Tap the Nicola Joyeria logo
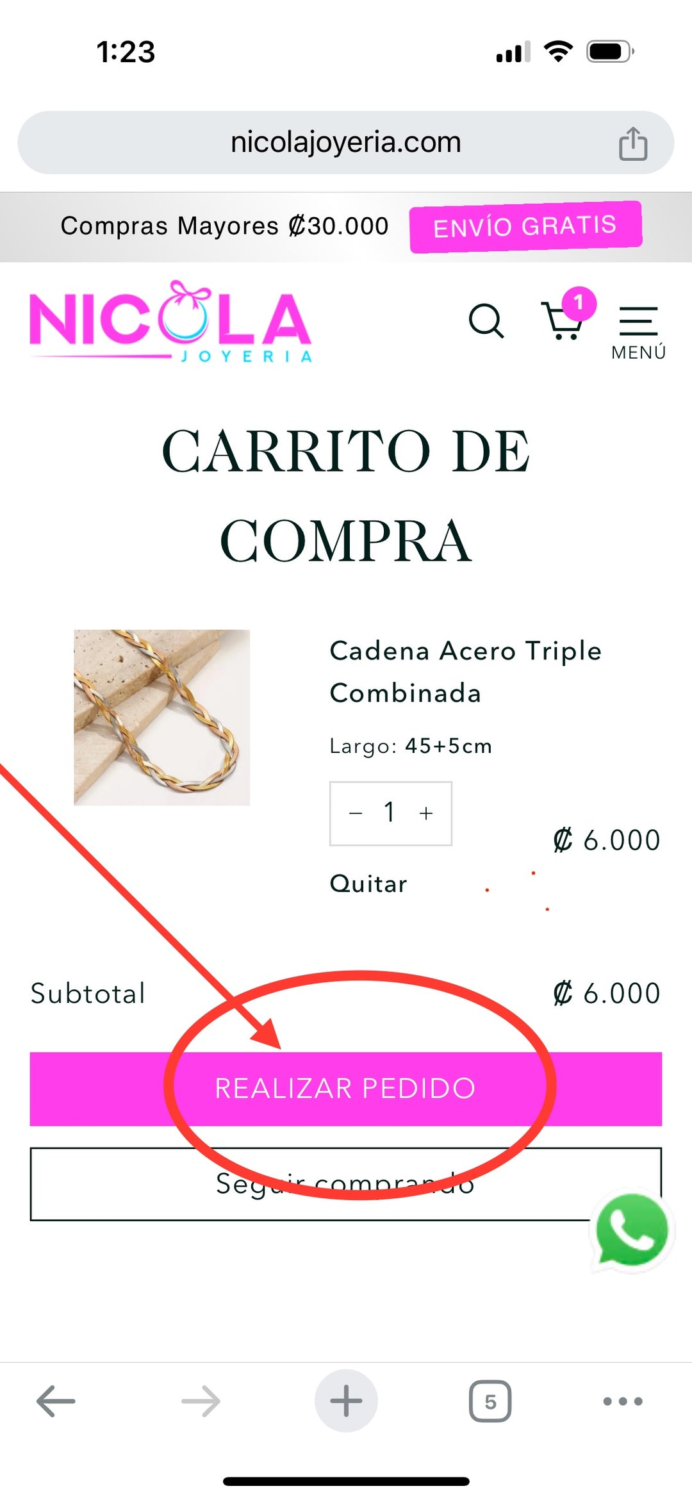Viewport: 692px width, 1500px height. point(171,322)
